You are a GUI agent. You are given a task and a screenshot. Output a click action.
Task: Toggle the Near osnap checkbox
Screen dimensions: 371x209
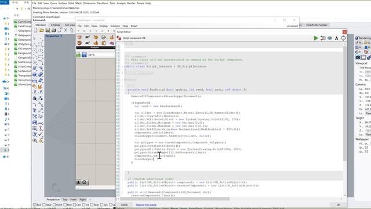coord(44,205)
